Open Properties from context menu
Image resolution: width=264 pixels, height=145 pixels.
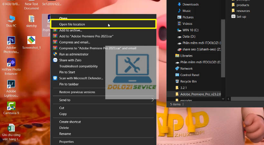click(66, 141)
